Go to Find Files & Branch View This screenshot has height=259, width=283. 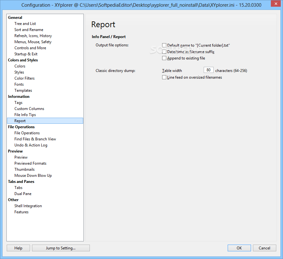click(x=35, y=139)
